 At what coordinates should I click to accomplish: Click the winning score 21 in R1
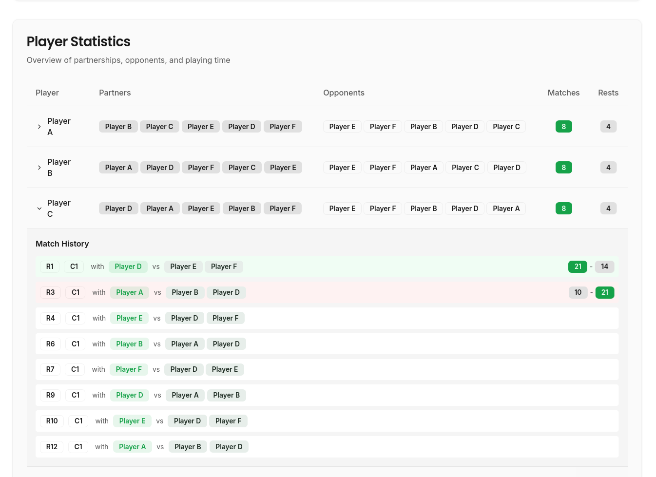pyautogui.click(x=578, y=267)
